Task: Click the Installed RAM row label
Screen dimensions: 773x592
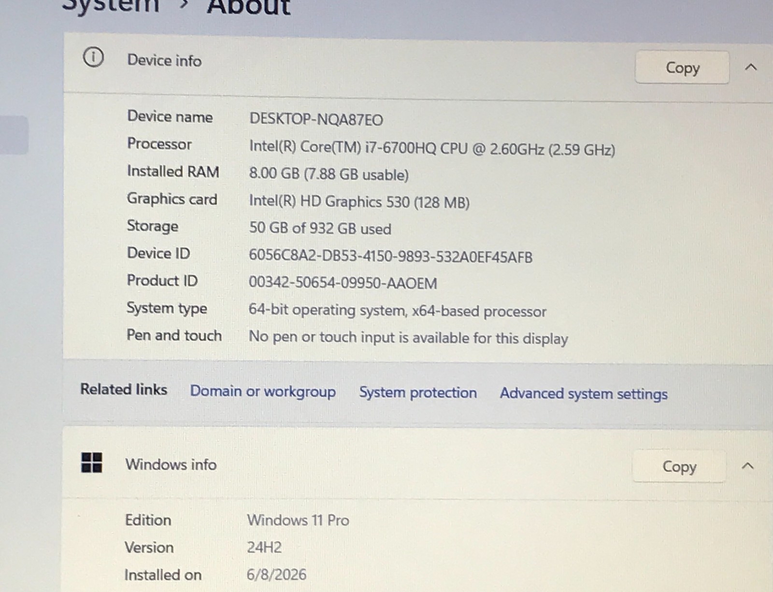Action: [173, 171]
